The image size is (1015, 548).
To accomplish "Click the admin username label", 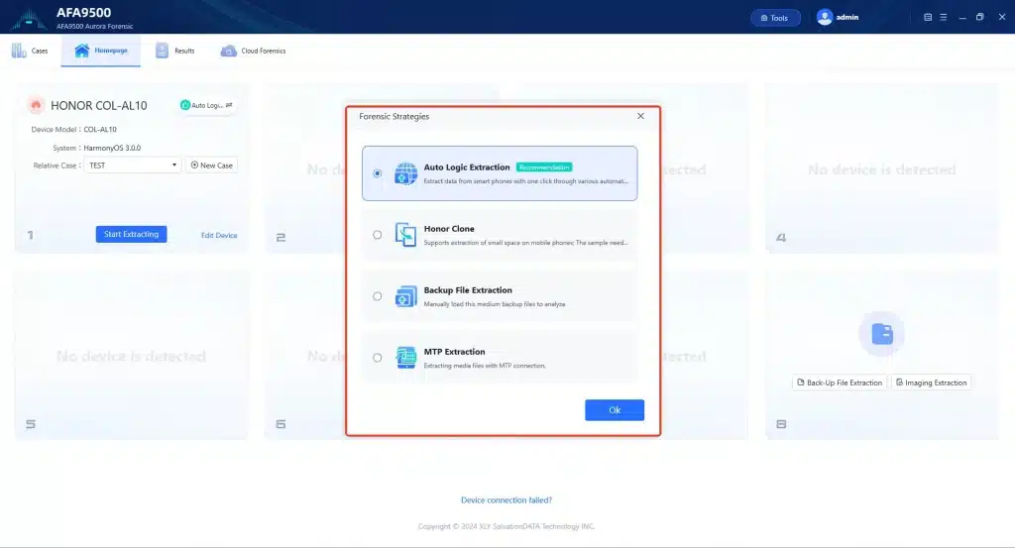I will point(847,18).
